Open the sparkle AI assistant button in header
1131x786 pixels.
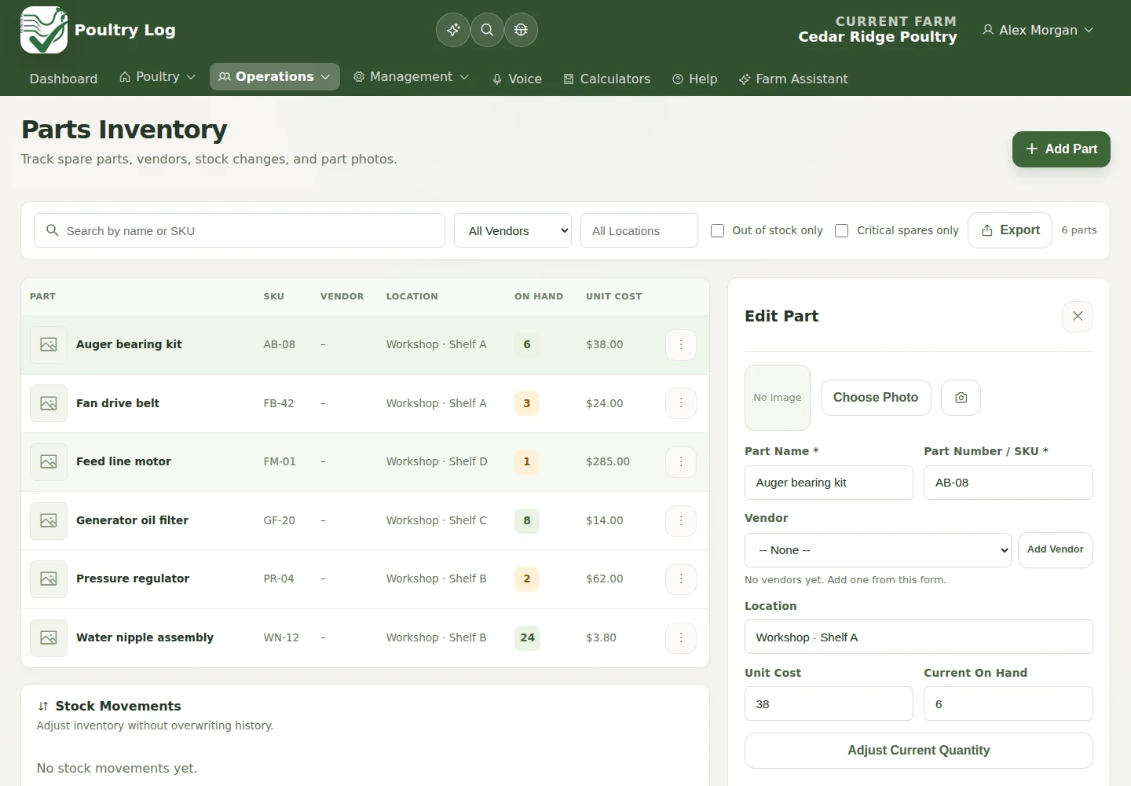click(x=453, y=30)
